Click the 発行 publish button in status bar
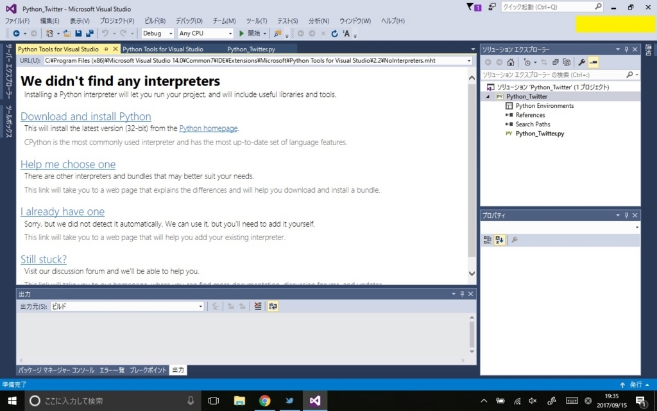The height and width of the screenshot is (411, 657). (635, 385)
